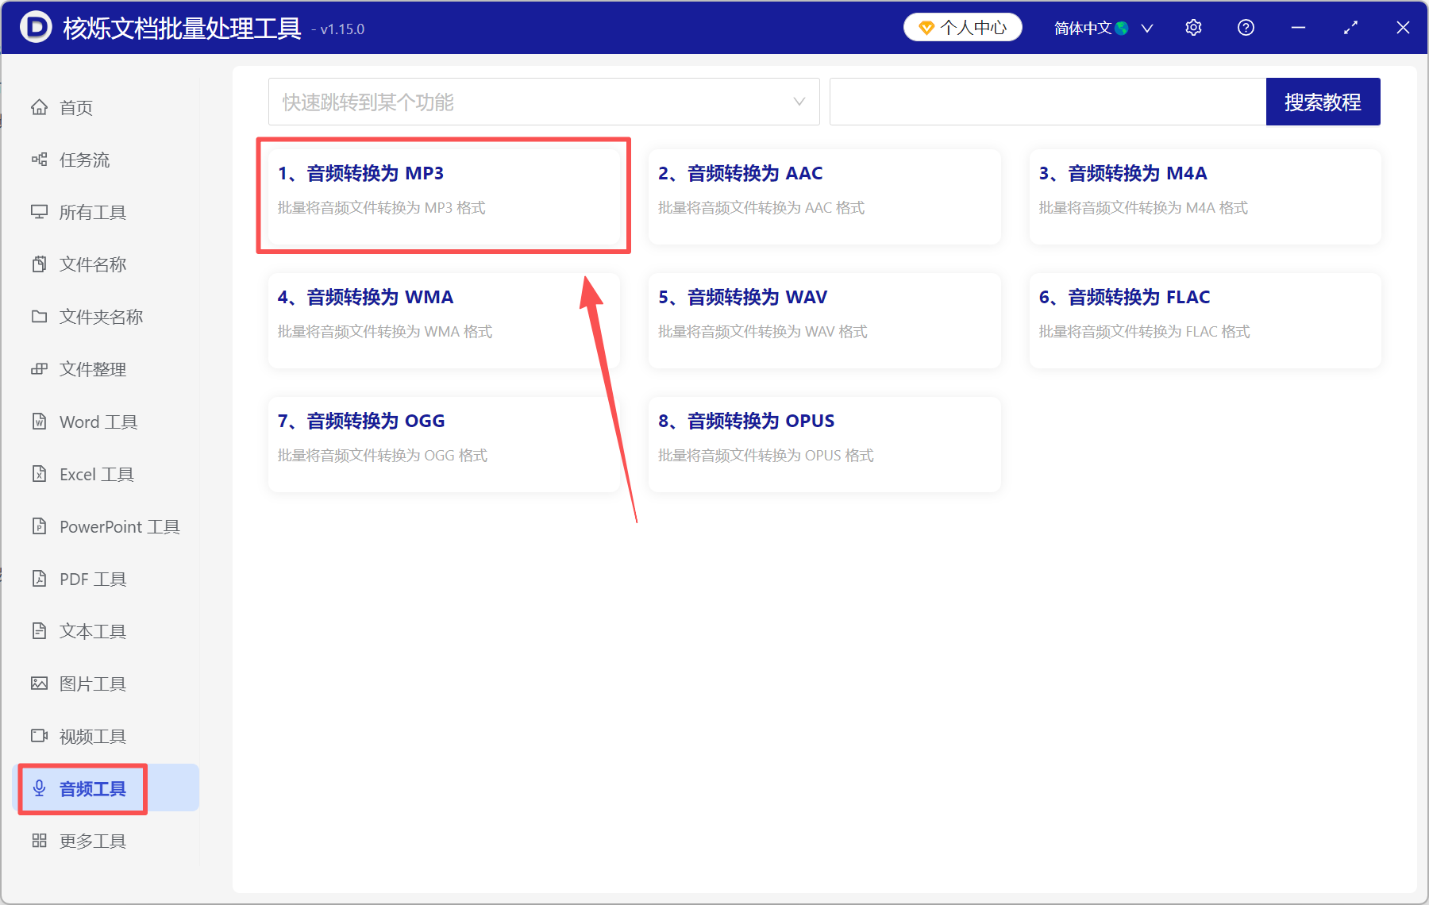
Task: Click the video camera icon for 视频工具
Action: pyautogui.click(x=39, y=736)
